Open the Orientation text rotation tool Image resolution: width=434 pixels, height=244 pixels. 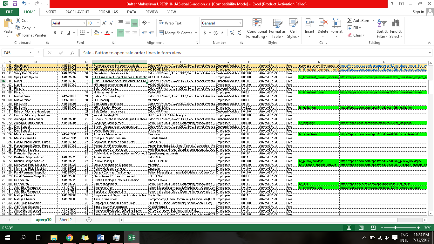tap(145, 23)
